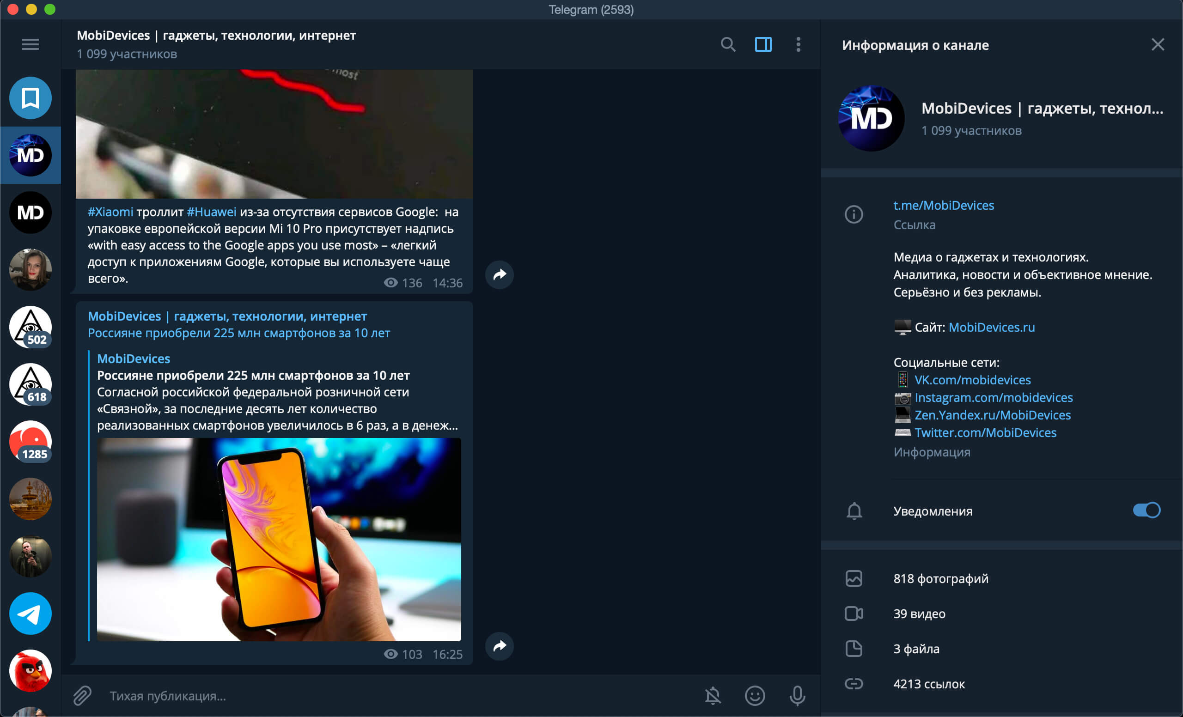1183x717 pixels.
Task: Click the MobiDevices preview site name
Action: point(134,358)
